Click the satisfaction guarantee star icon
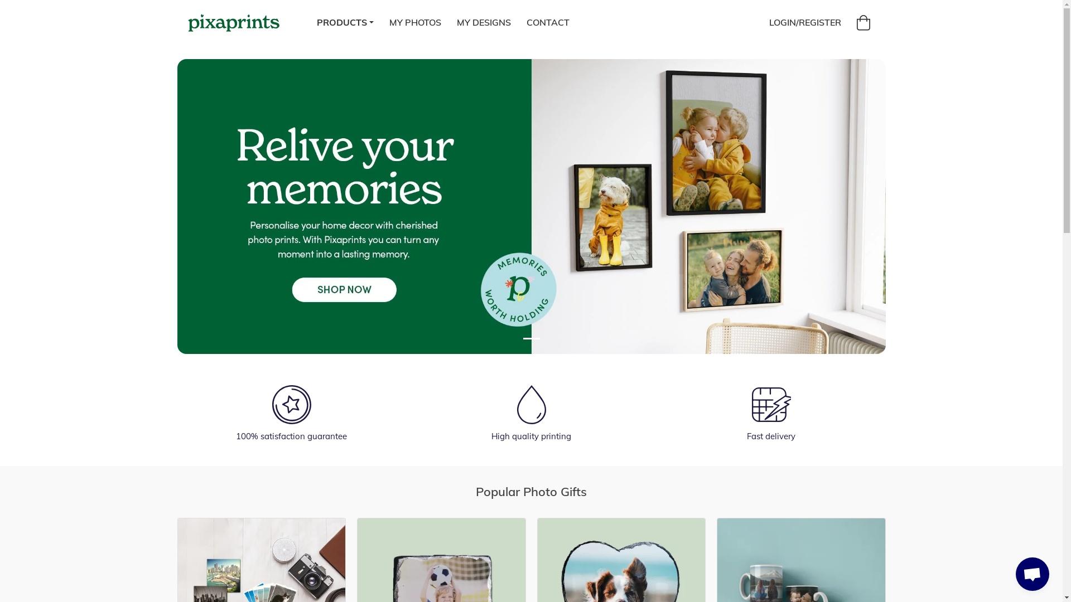1071x602 pixels. click(x=291, y=404)
